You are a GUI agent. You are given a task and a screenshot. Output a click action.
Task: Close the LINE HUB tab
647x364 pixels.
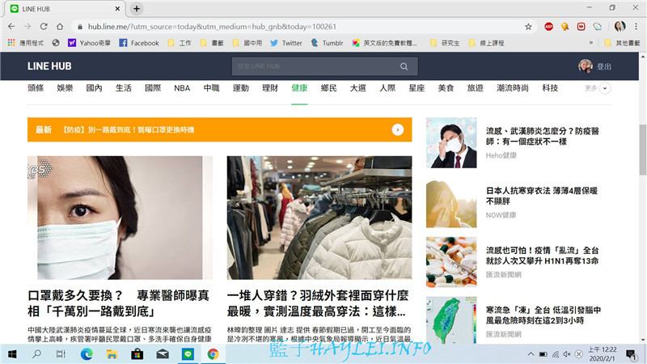(117, 9)
